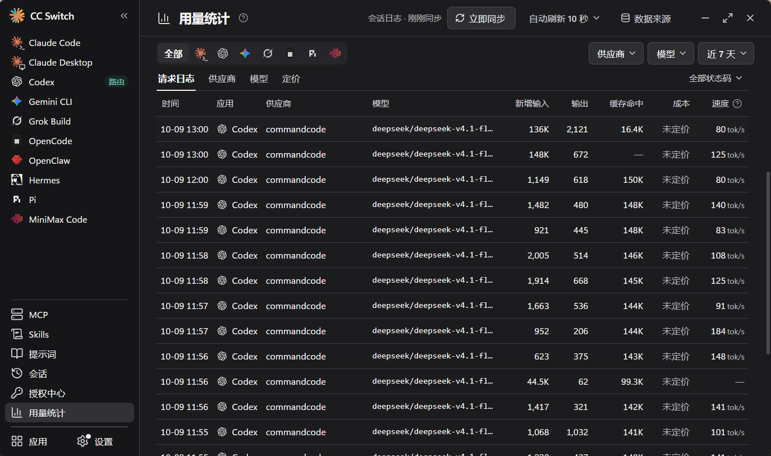Filter by OpenCode square icon

[290, 54]
